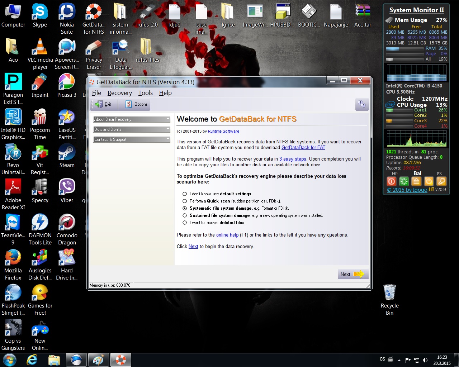Expand the About Data Recovery section
459x367 pixels.
click(x=132, y=119)
